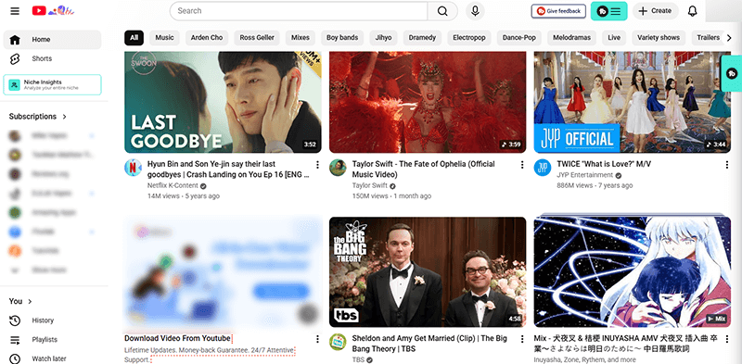Select the All filter chip
The image size is (742, 364).
click(134, 38)
